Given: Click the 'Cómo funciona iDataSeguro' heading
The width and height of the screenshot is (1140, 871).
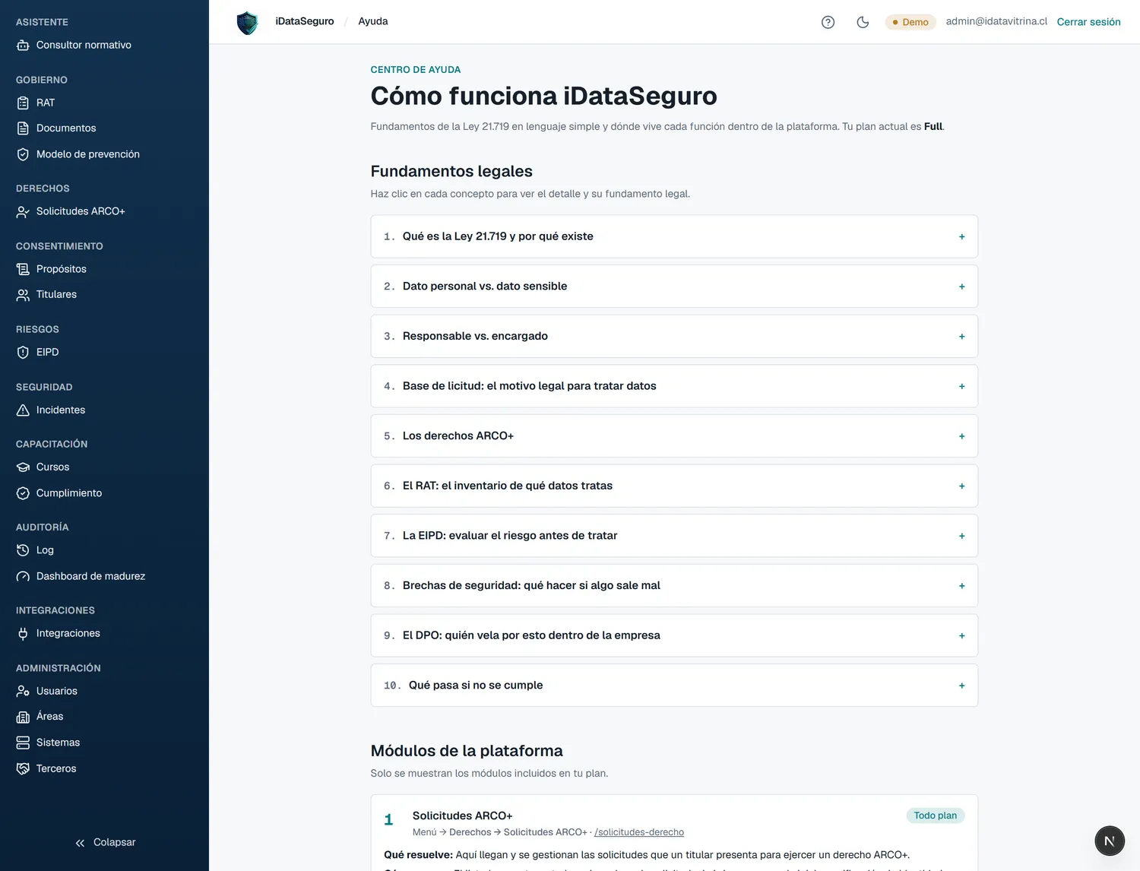Looking at the screenshot, I should point(544,97).
